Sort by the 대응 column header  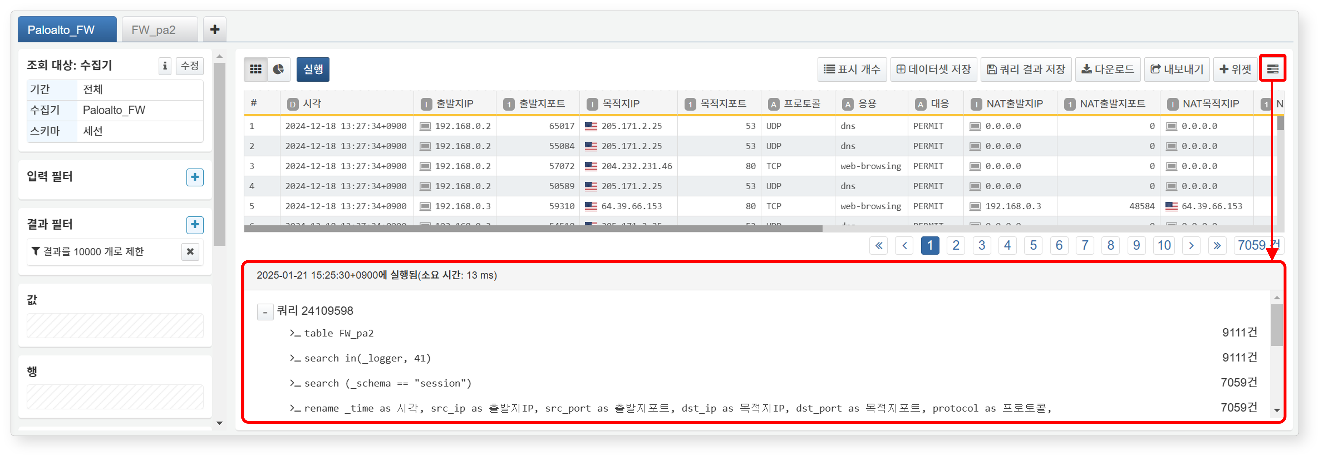point(936,104)
